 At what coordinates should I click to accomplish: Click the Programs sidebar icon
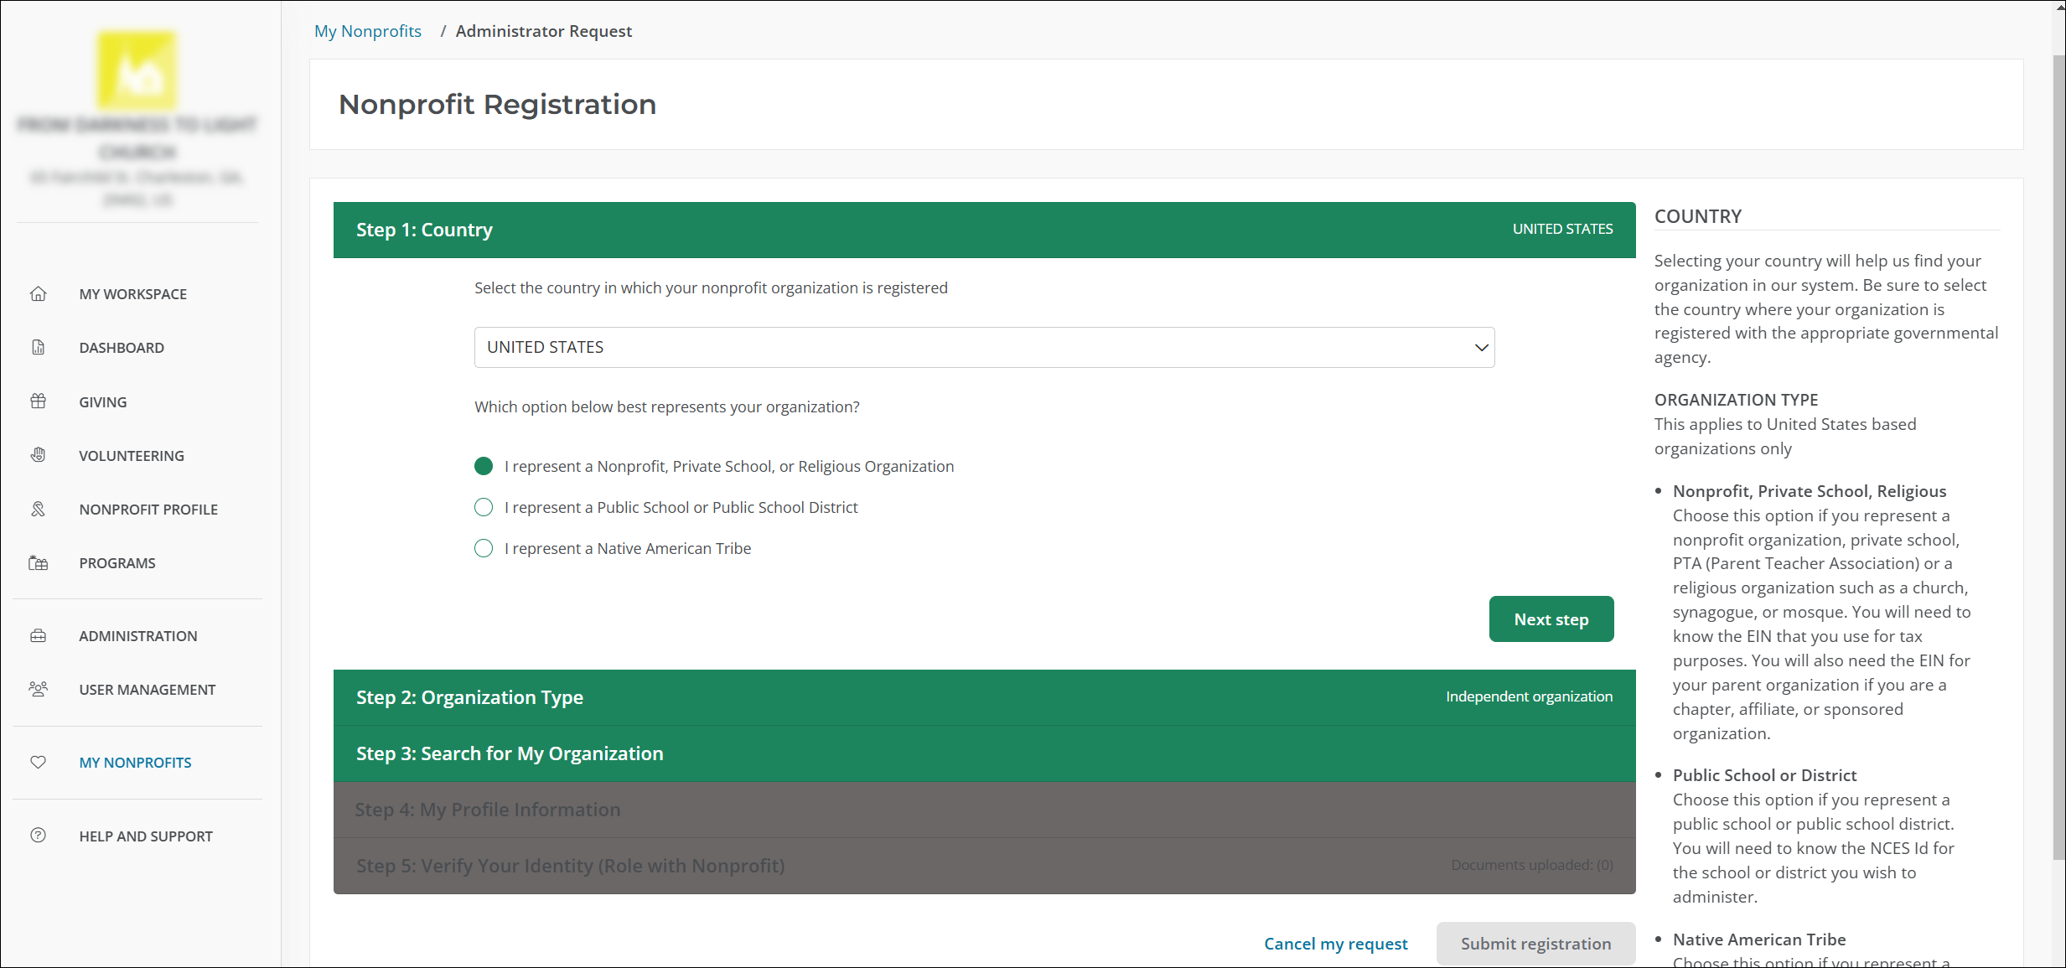39,563
